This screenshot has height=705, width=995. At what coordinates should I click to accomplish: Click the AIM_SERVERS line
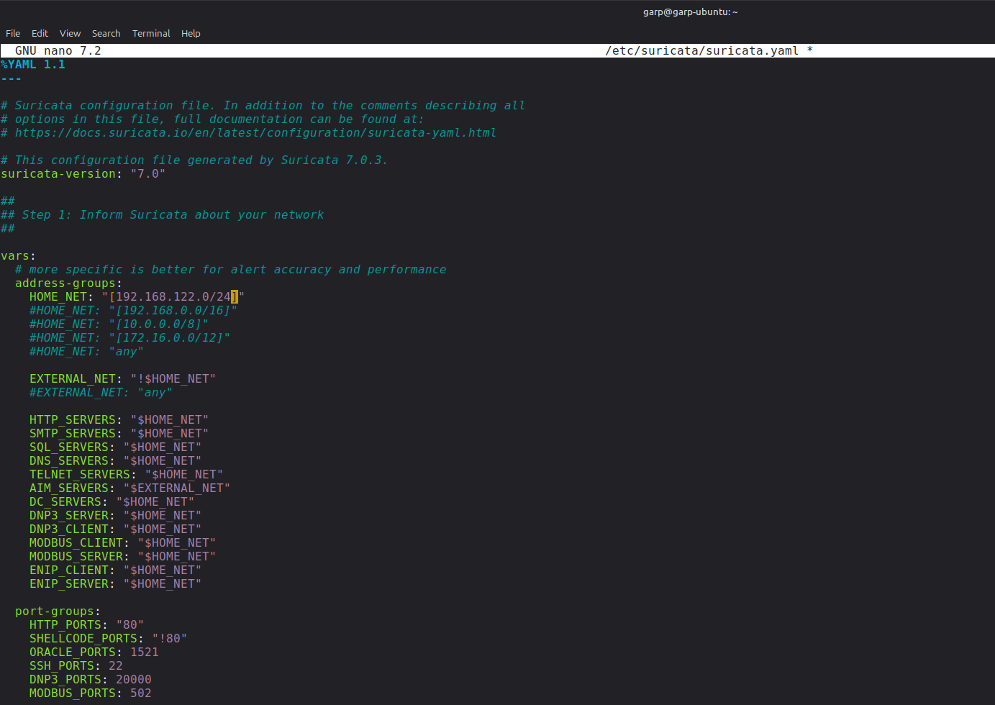pos(130,488)
